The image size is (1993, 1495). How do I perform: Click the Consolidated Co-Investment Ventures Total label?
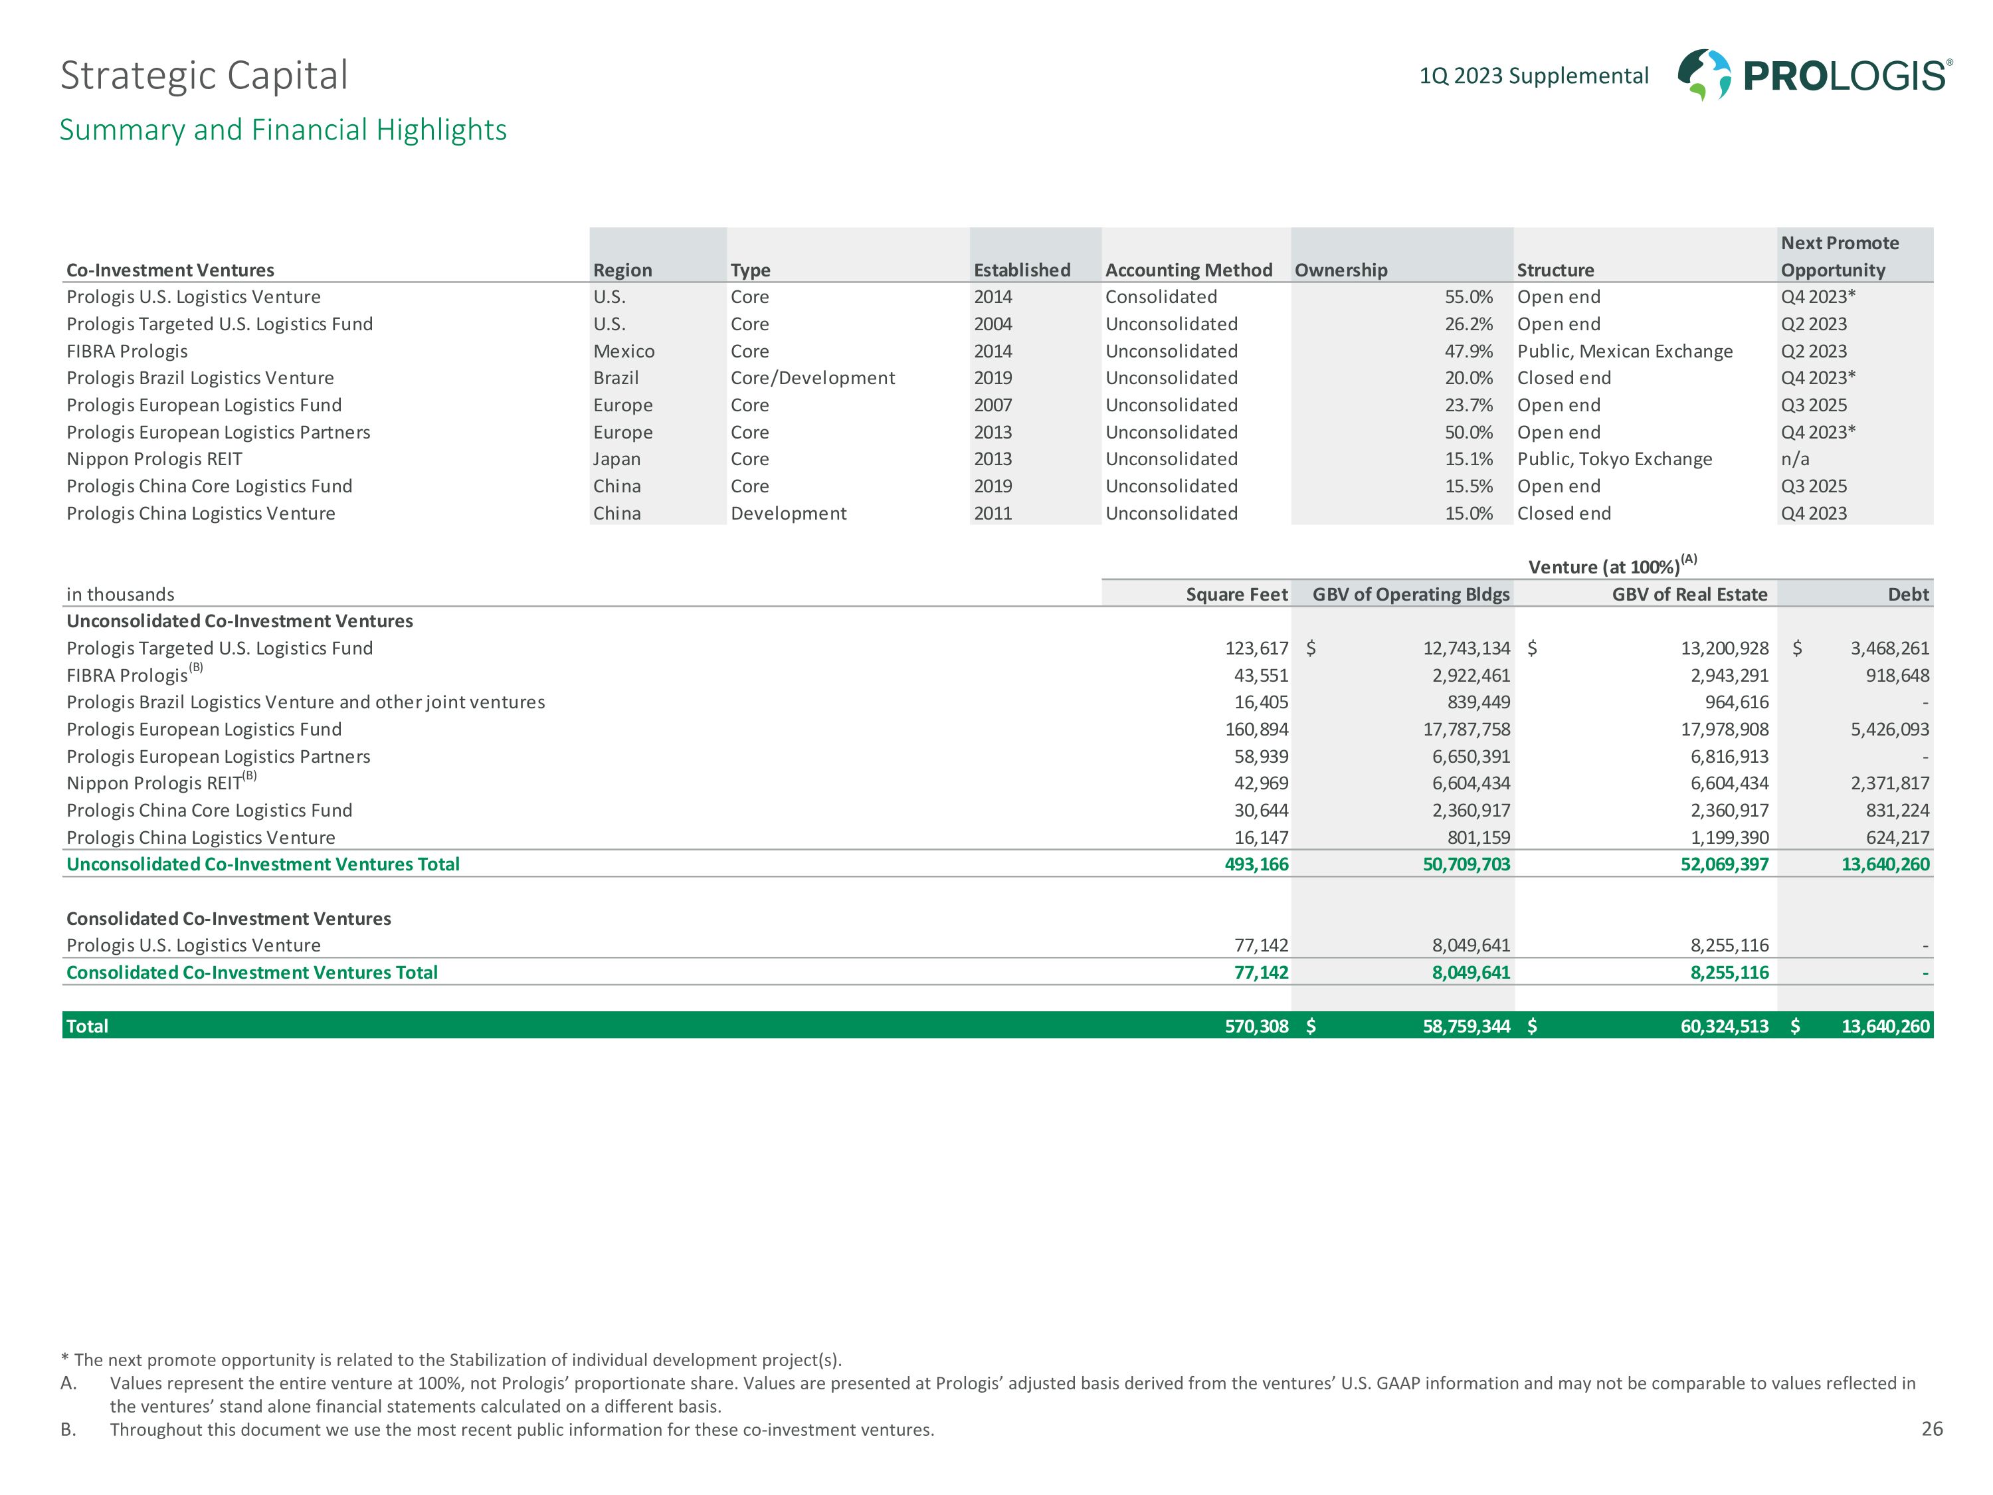tap(251, 972)
